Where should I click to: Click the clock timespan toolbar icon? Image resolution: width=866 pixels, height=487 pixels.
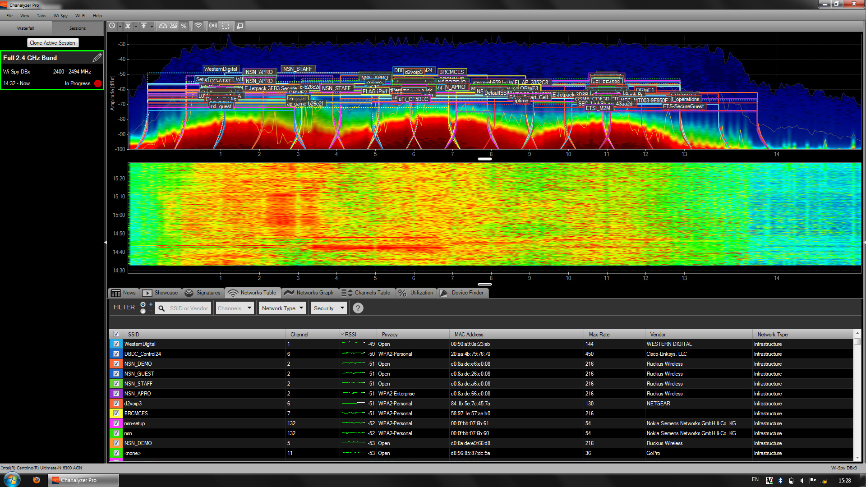(x=112, y=26)
